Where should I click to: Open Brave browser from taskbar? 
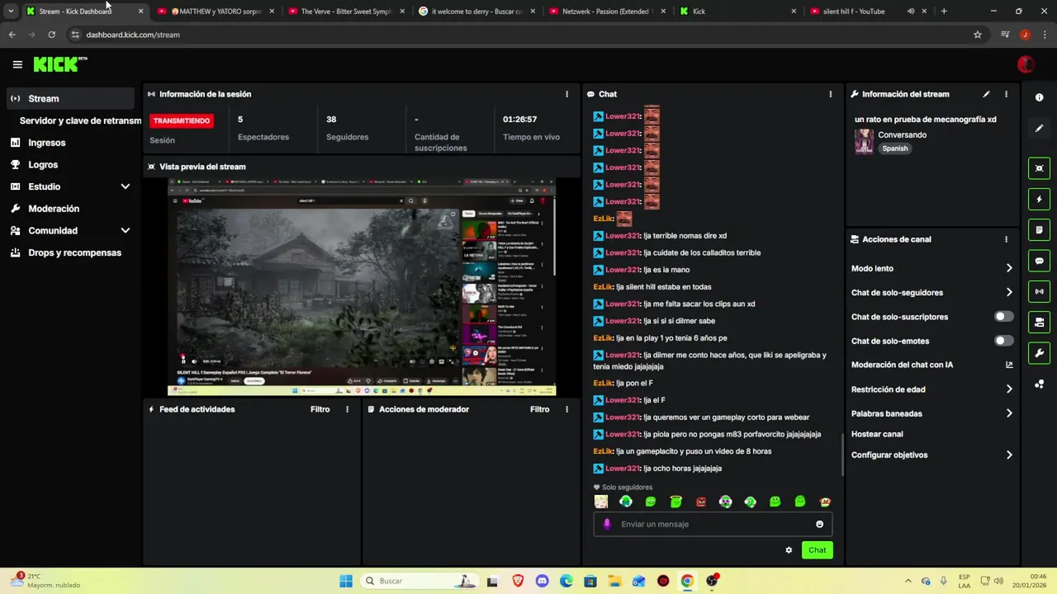[x=518, y=581]
